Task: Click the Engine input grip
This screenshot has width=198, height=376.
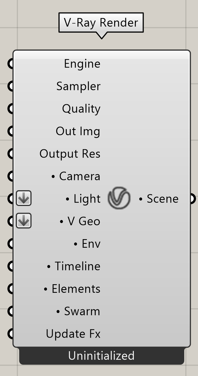Action: click(10, 64)
